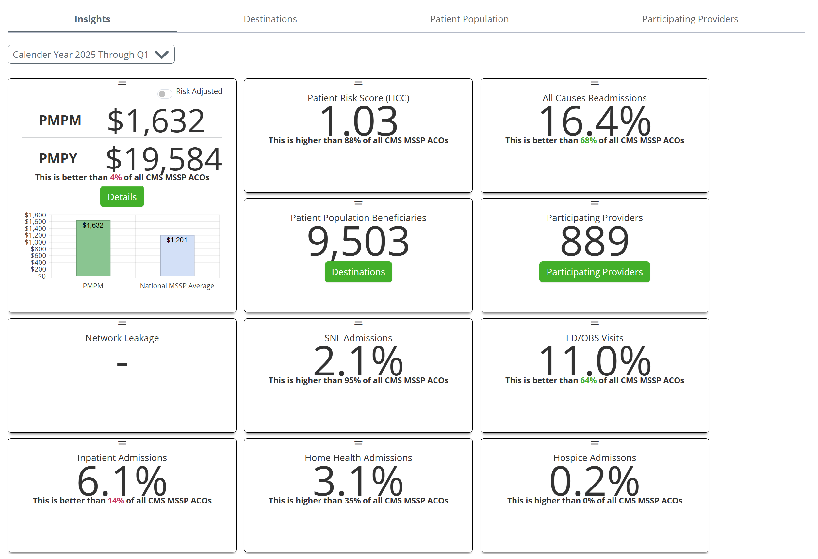This screenshot has height=559, width=818.
Task: Click drag handle on PMPM card
Action: coord(122,83)
